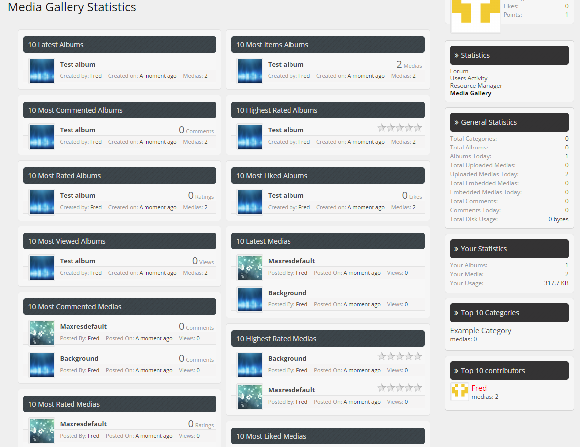Click Maxresdefault title in 10 Highest Rated Medias
The image size is (580, 447).
click(291, 390)
